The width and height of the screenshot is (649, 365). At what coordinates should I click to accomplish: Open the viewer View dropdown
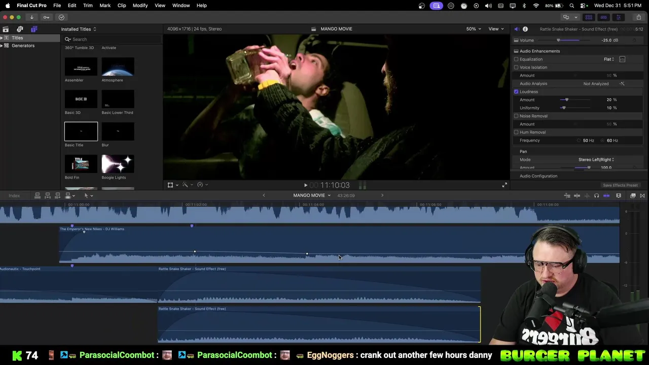pos(496,29)
